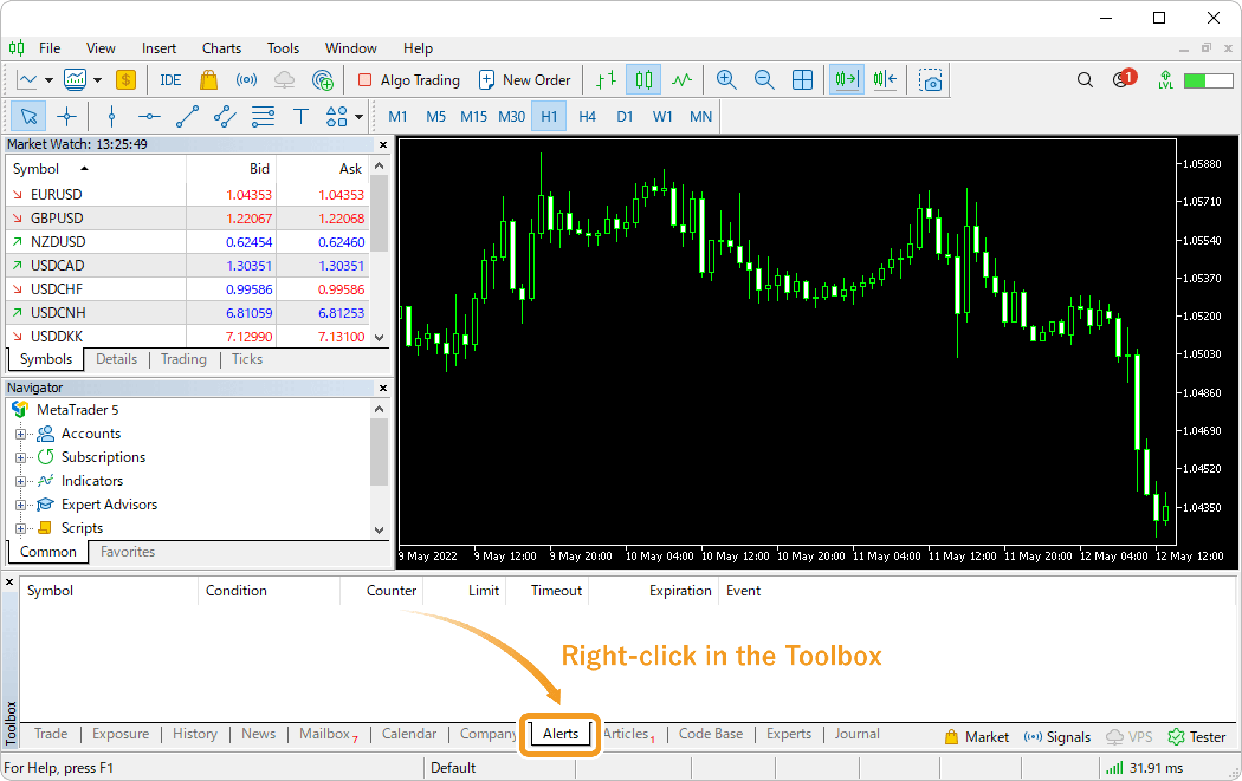Toggle chart auto scroll button
This screenshot has height=781, width=1242.
point(846,80)
